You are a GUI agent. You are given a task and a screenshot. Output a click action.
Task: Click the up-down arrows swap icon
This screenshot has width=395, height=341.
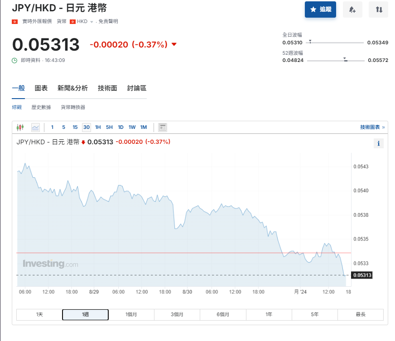pos(379,9)
